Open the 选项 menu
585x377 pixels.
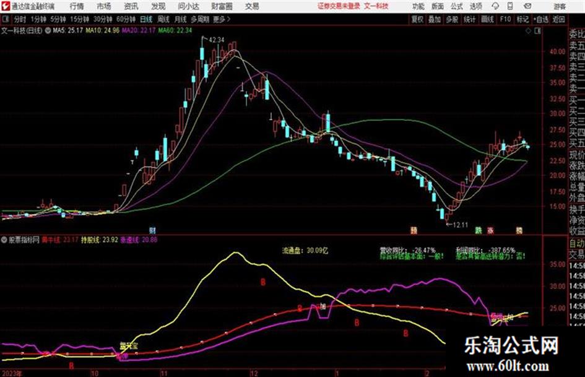[475, 6]
